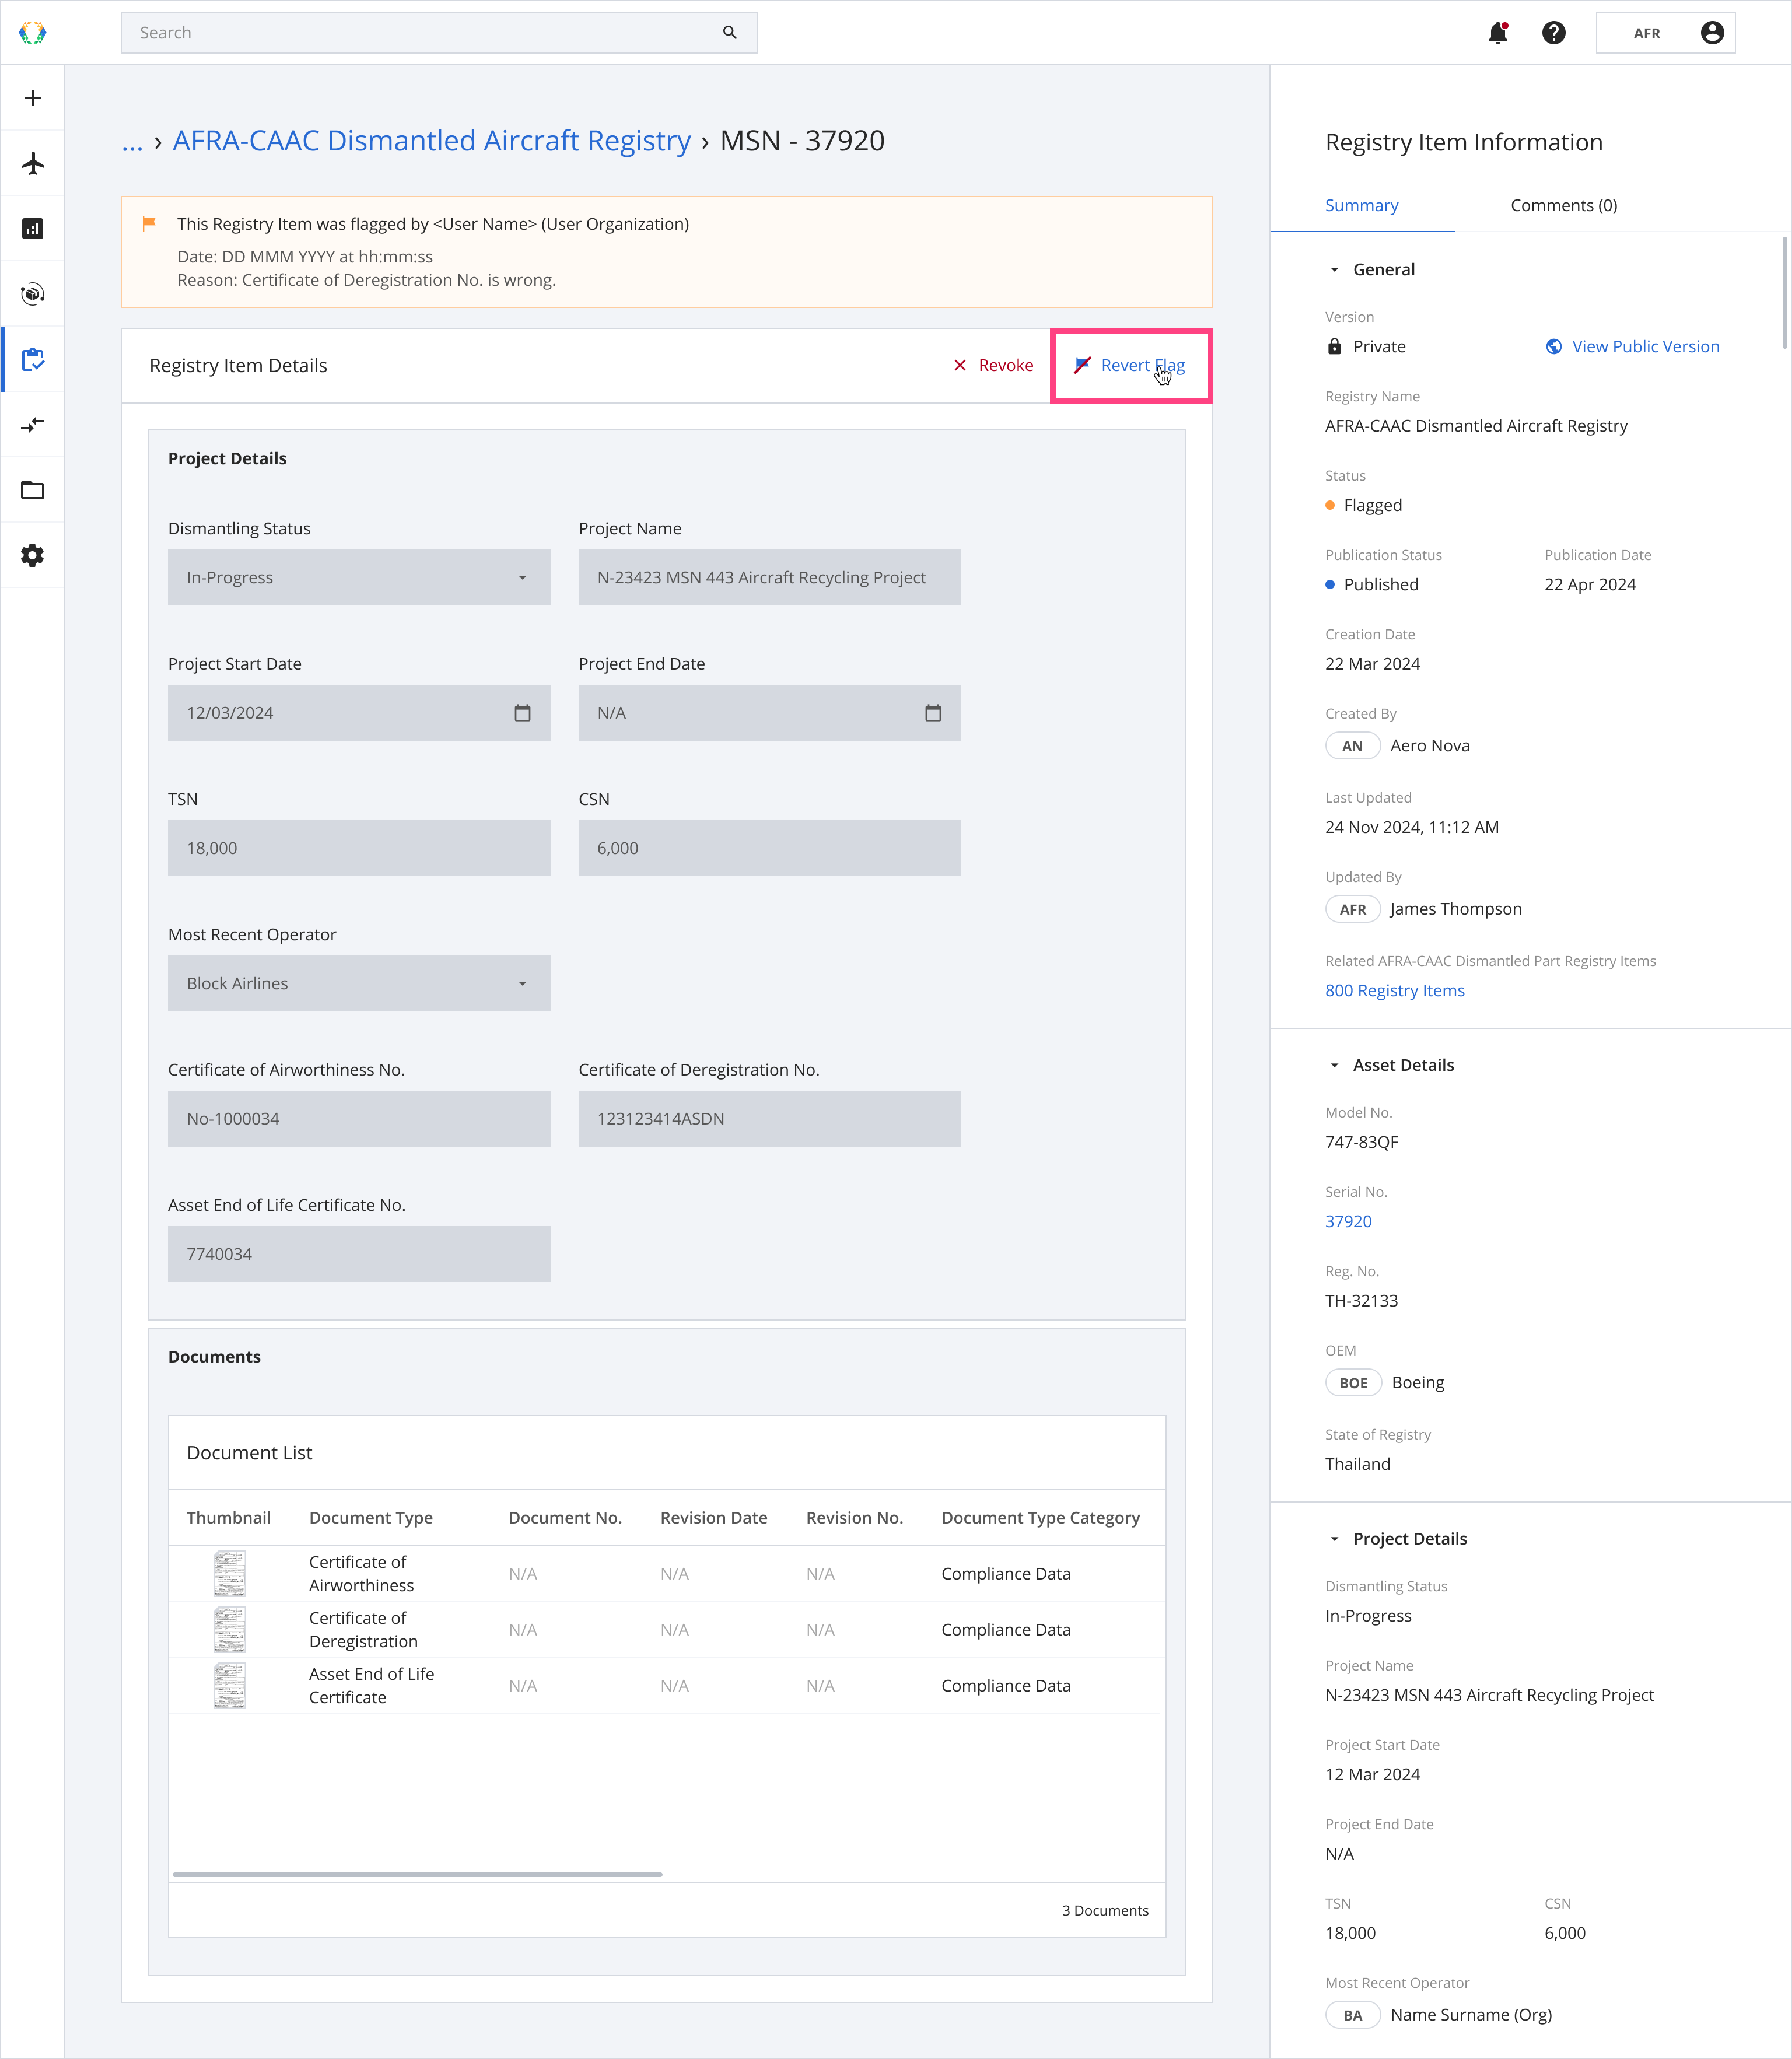Click the document list horizontal scrollbar
Viewport: 1792px width, 2059px height.
417,1874
